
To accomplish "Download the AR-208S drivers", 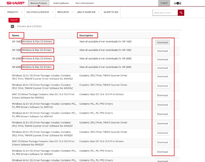I will coord(163,68).
